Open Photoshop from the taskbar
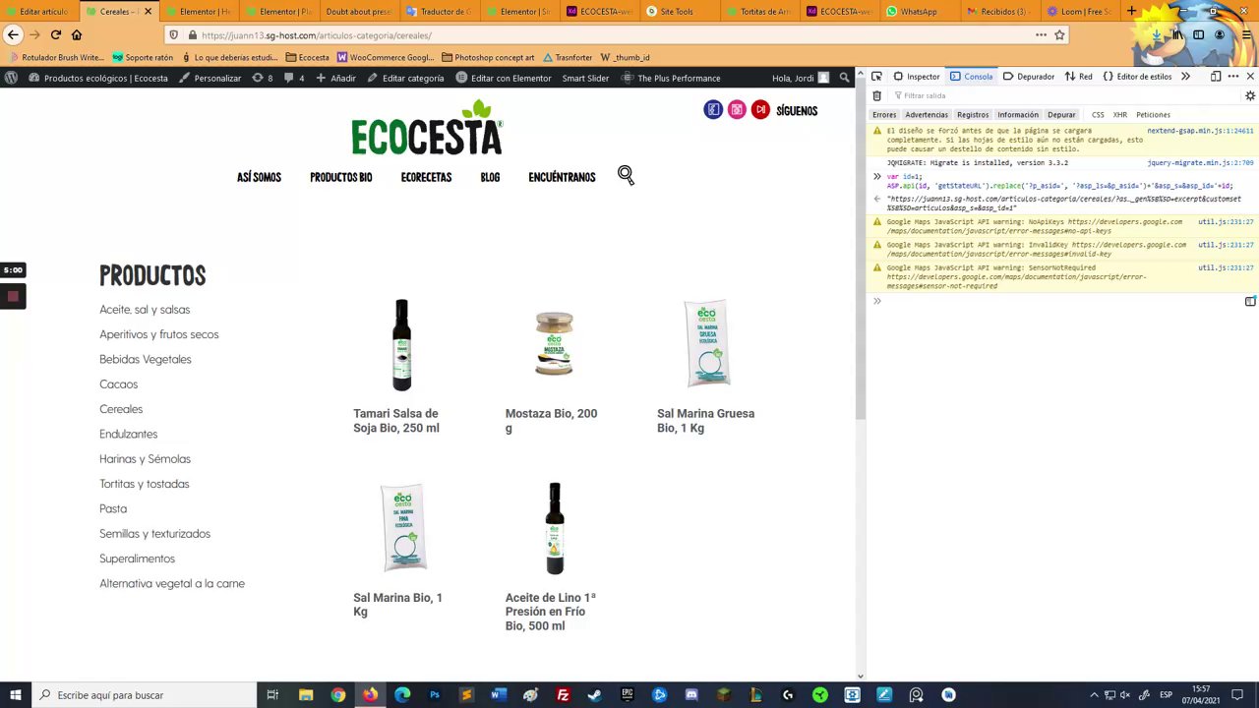 pyautogui.click(x=434, y=695)
